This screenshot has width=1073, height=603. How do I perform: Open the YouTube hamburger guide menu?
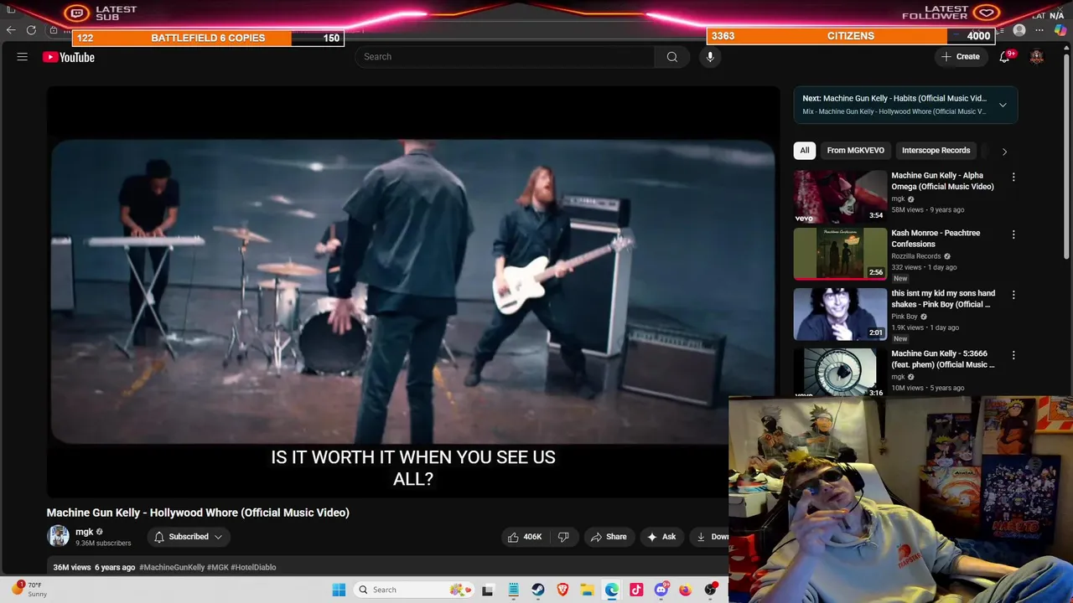(23, 57)
